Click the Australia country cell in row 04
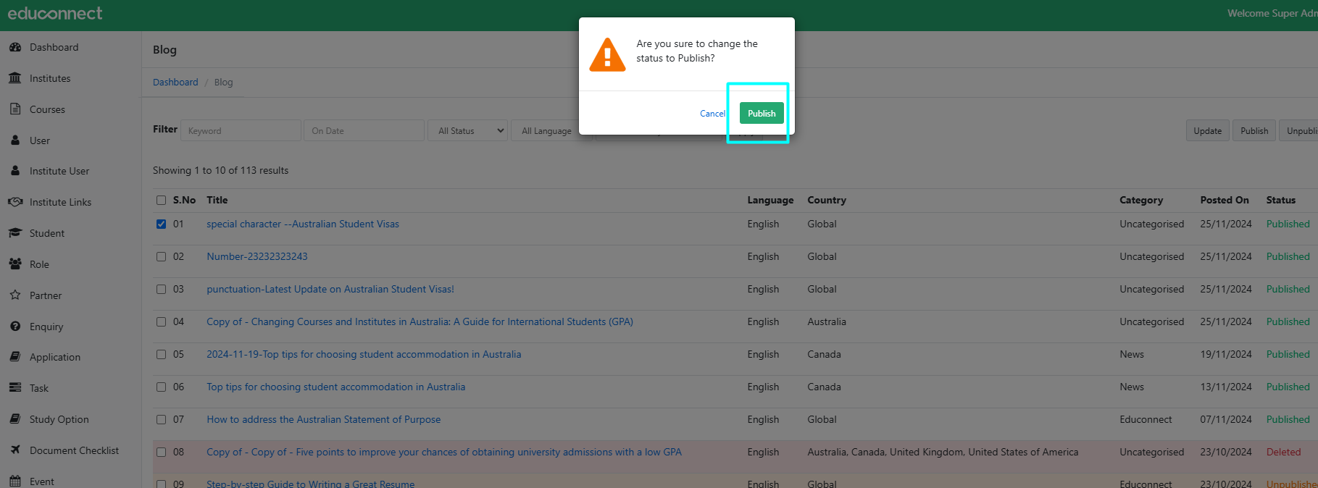Image resolution: width=1318 pixels, height=488 pixels. [x=827, y=321]
